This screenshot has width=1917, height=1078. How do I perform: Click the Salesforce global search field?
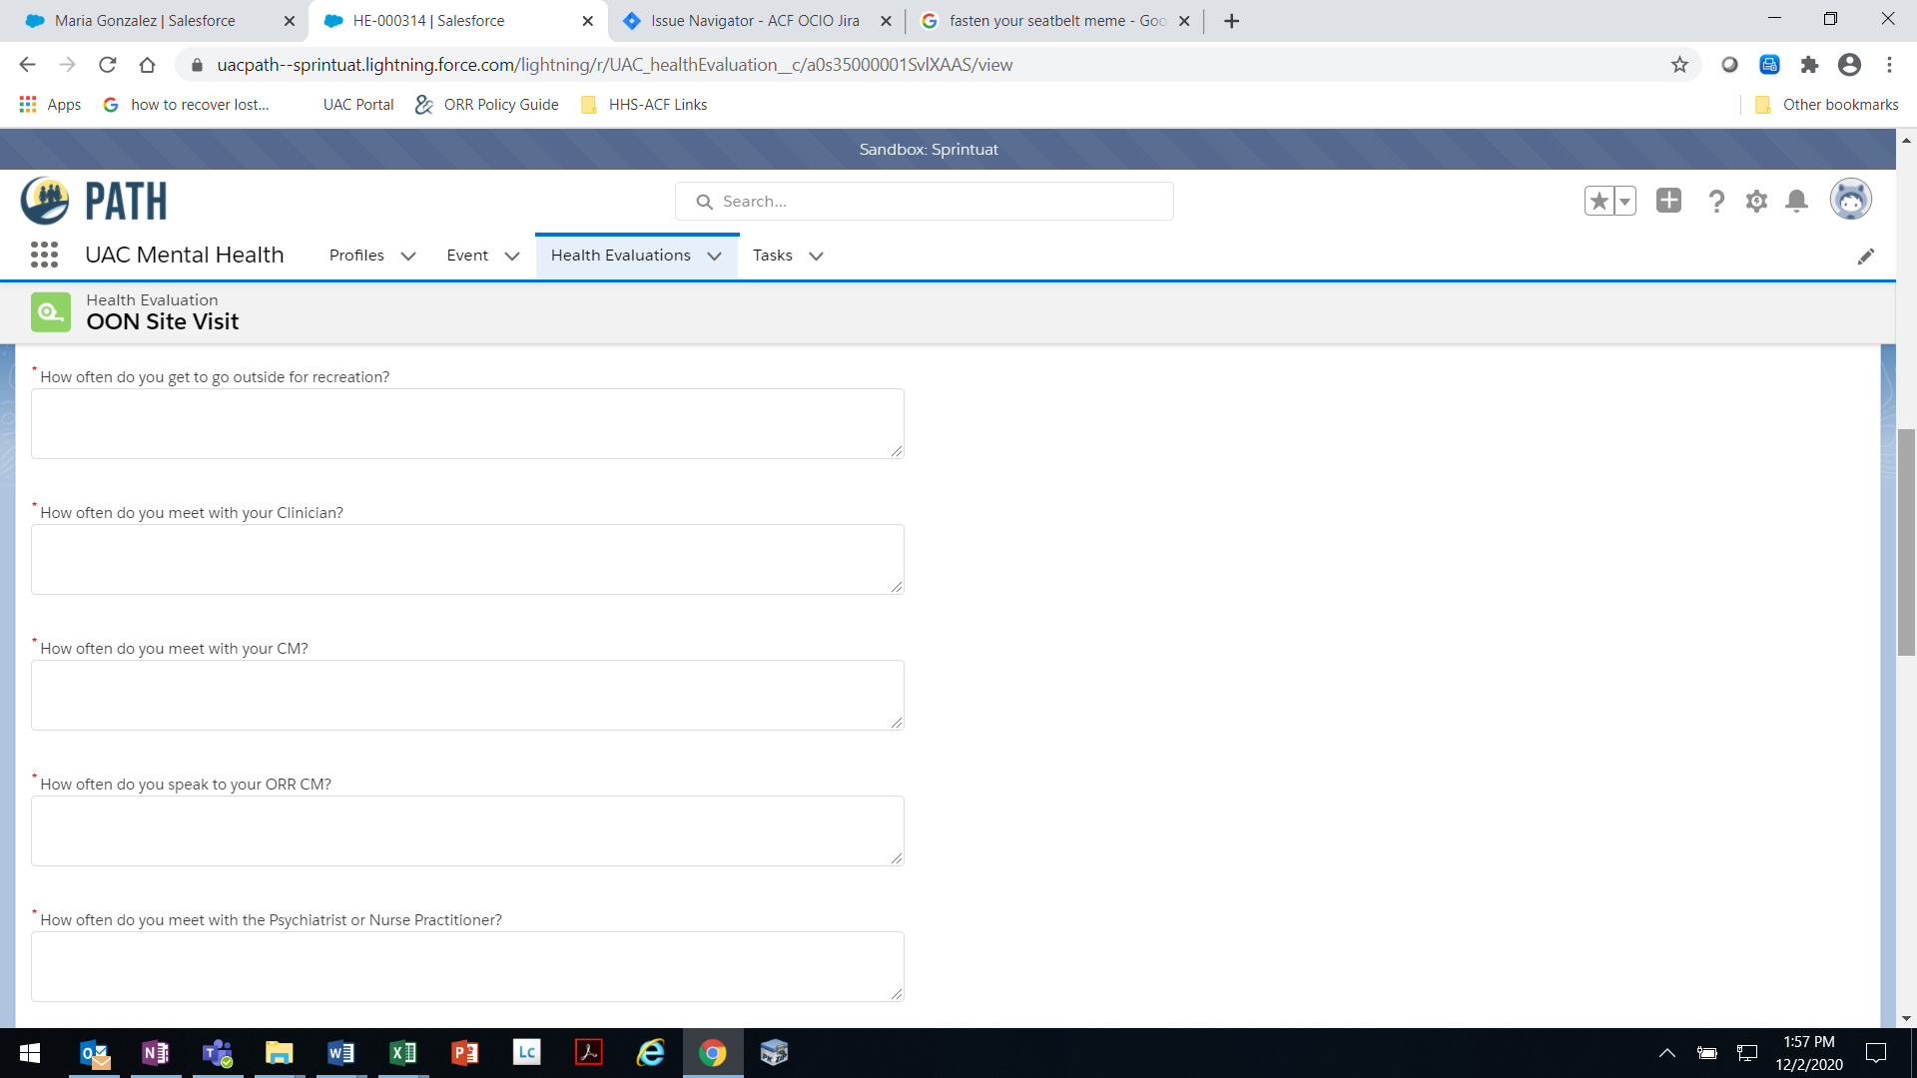939,202
